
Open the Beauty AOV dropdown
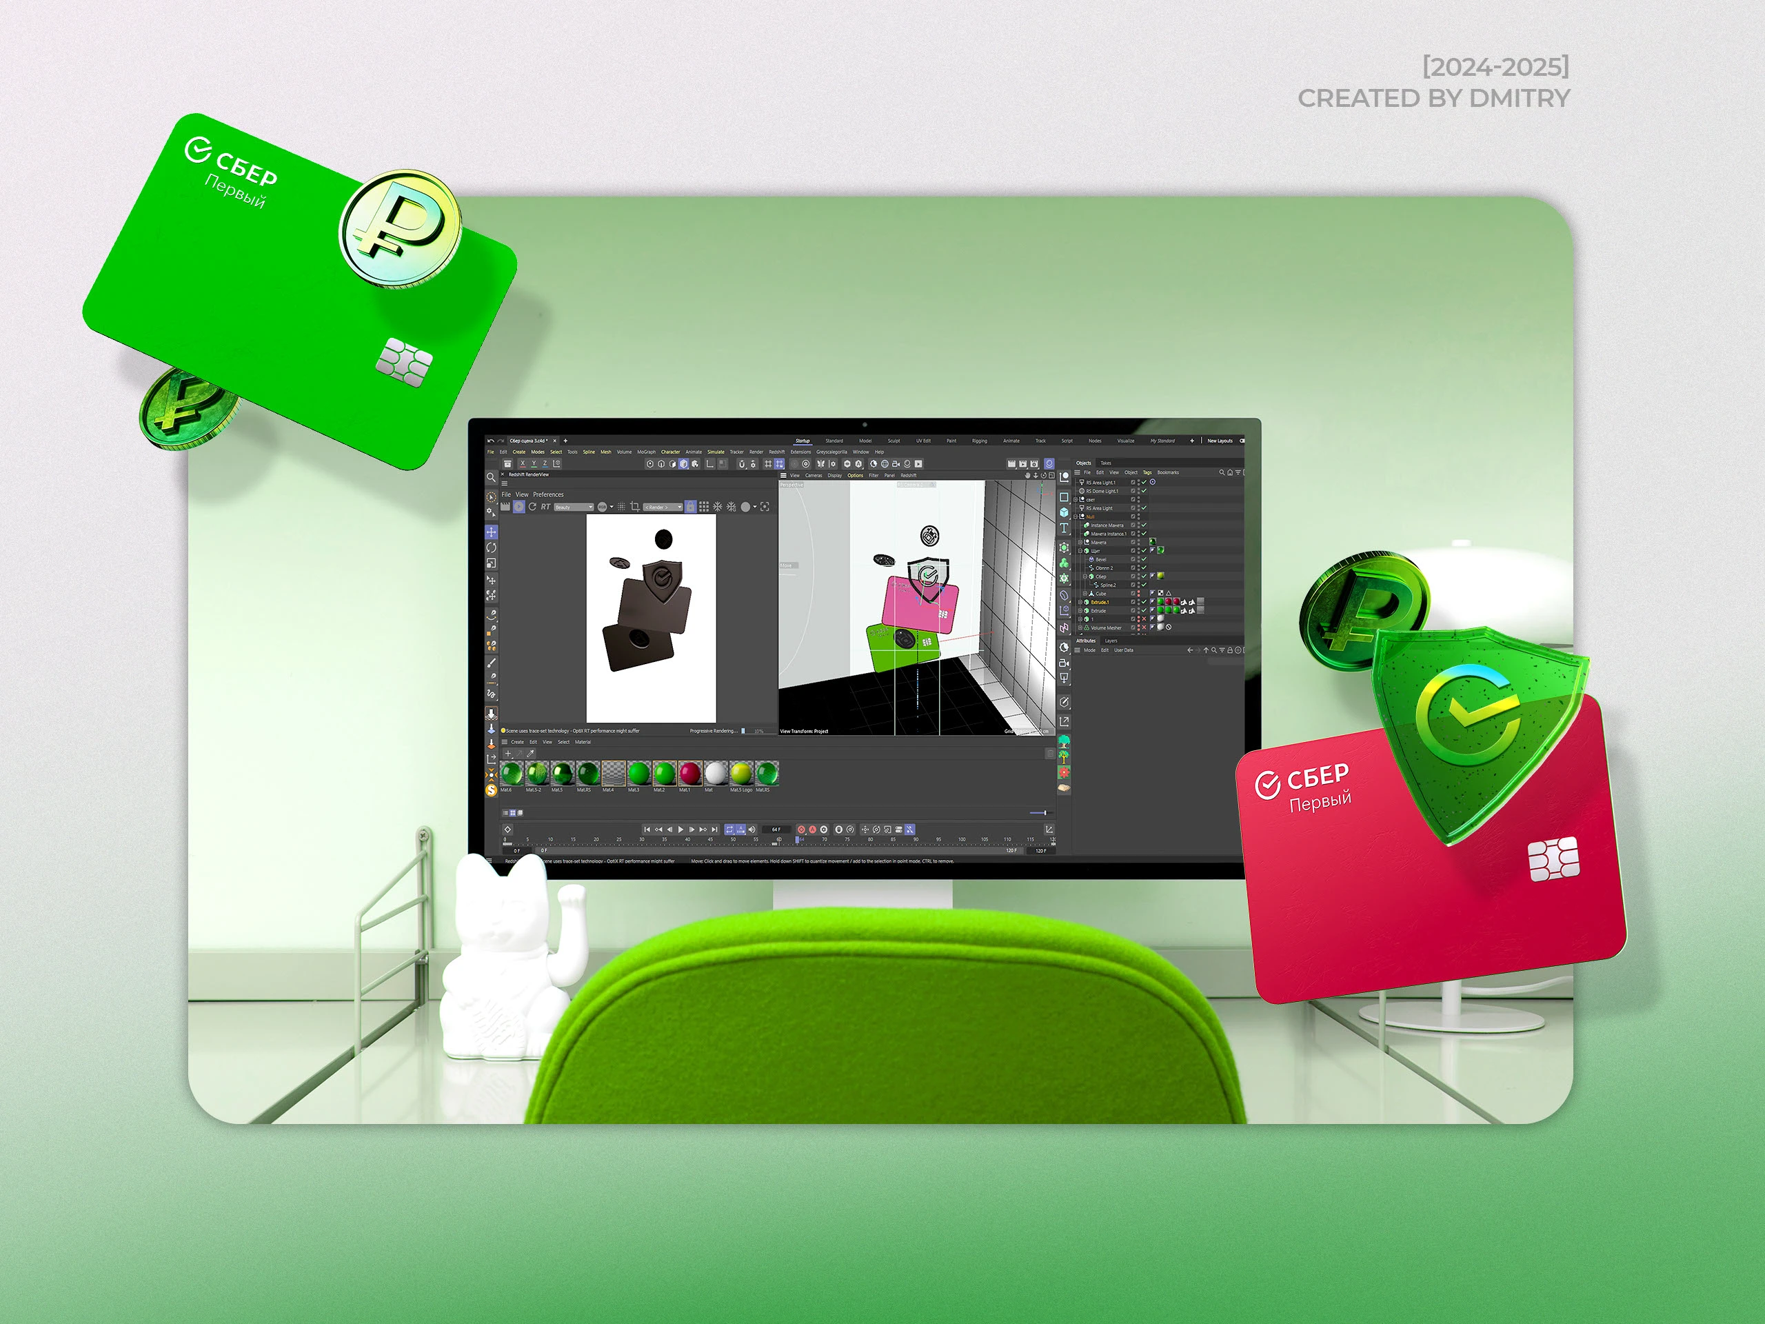(x=574, y=507)
